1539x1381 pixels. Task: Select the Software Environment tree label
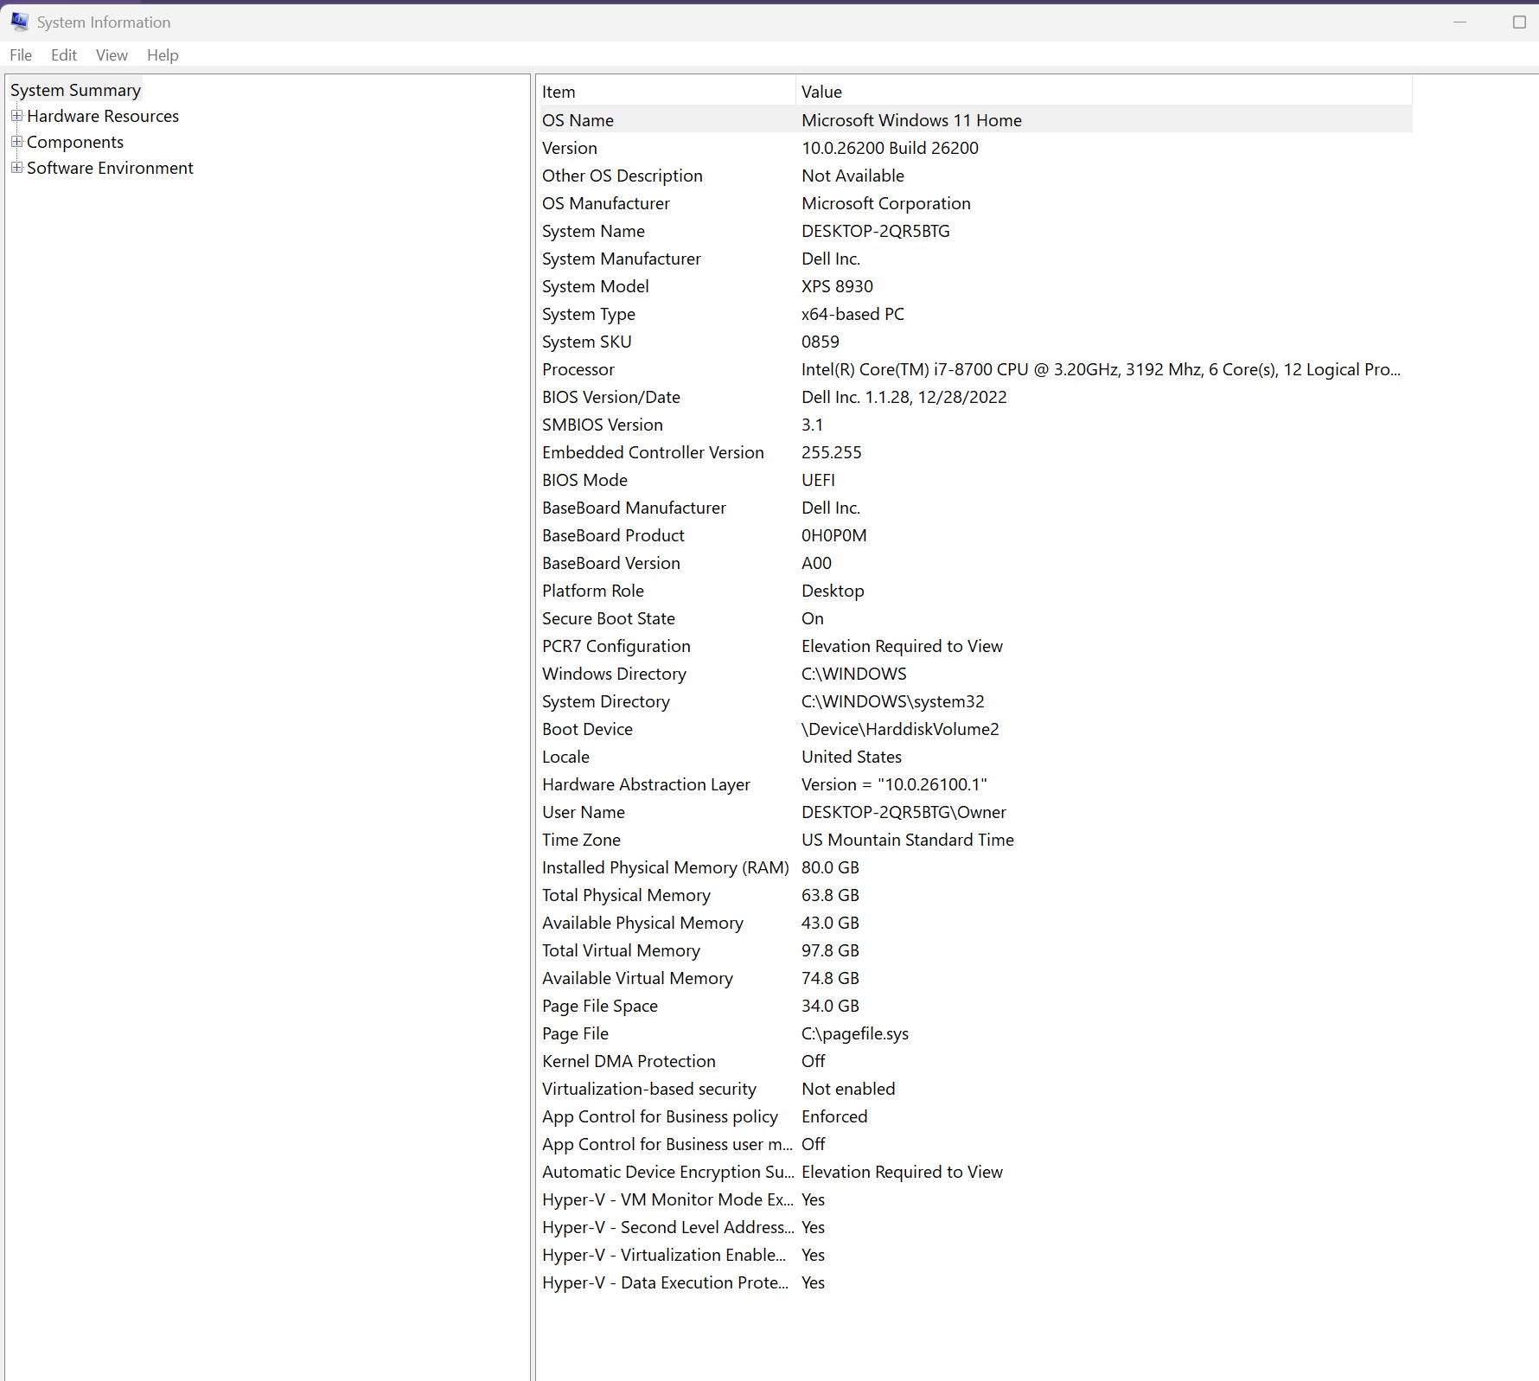point(110,168)
